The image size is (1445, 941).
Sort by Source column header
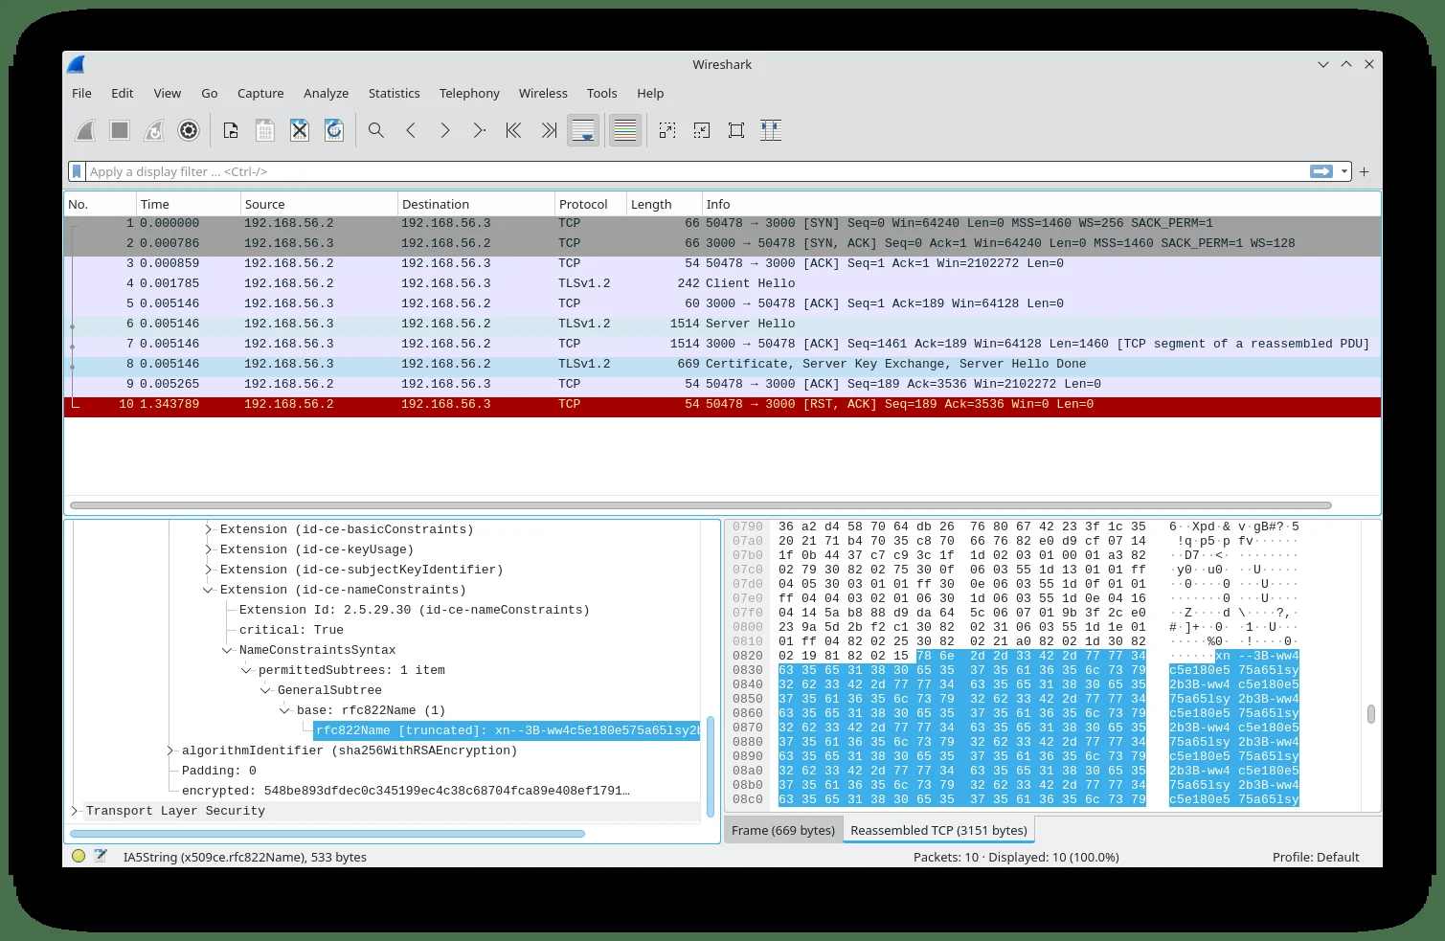click(319, 204)
